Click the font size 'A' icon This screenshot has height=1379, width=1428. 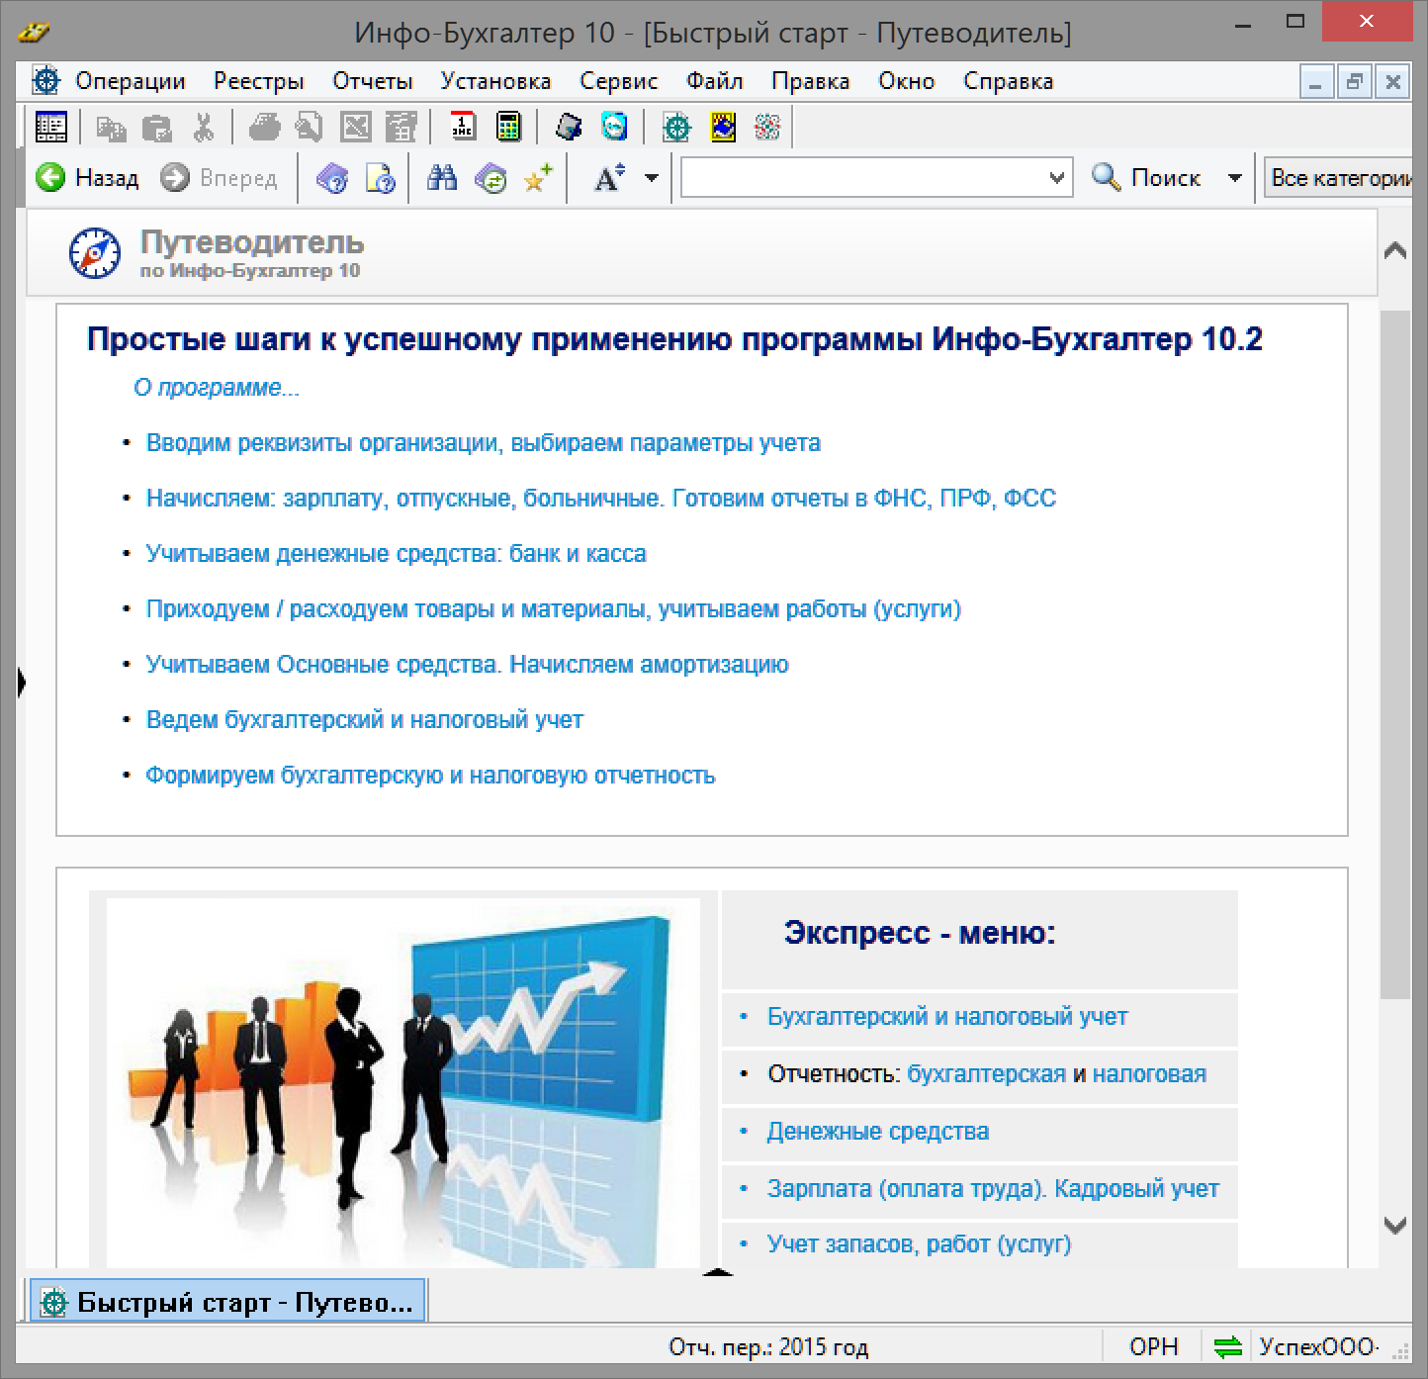click(608, 178)
